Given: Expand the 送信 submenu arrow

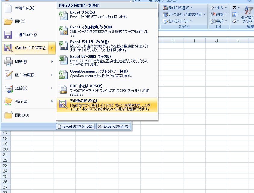Looking at the screenshot, I should pos(52,88).
